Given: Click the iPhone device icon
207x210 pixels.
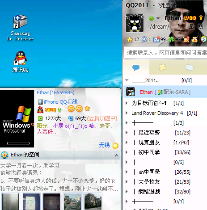Looking at the screenshot, I should coord(40,102).
